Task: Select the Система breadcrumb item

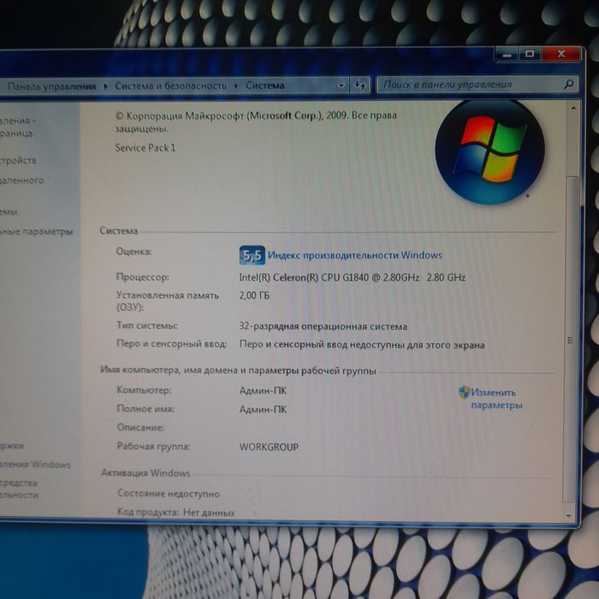Action: [264, 86]
